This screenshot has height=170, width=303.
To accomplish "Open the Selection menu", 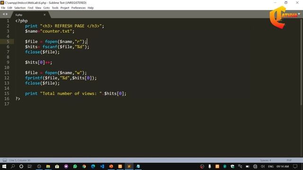I will (x=20, y=8).
